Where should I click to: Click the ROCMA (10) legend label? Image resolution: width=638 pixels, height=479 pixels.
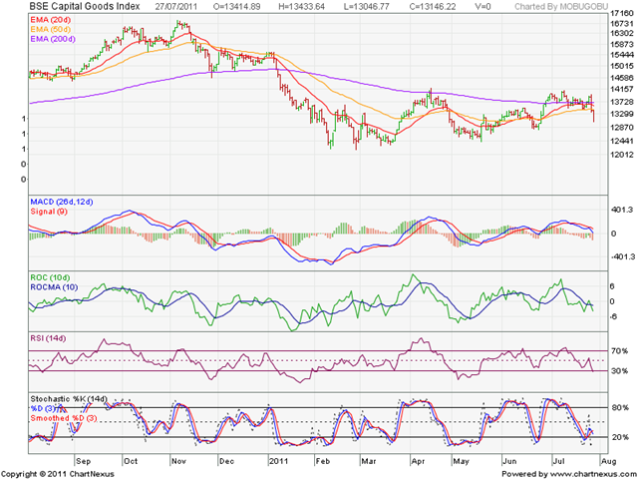[54, 287]
